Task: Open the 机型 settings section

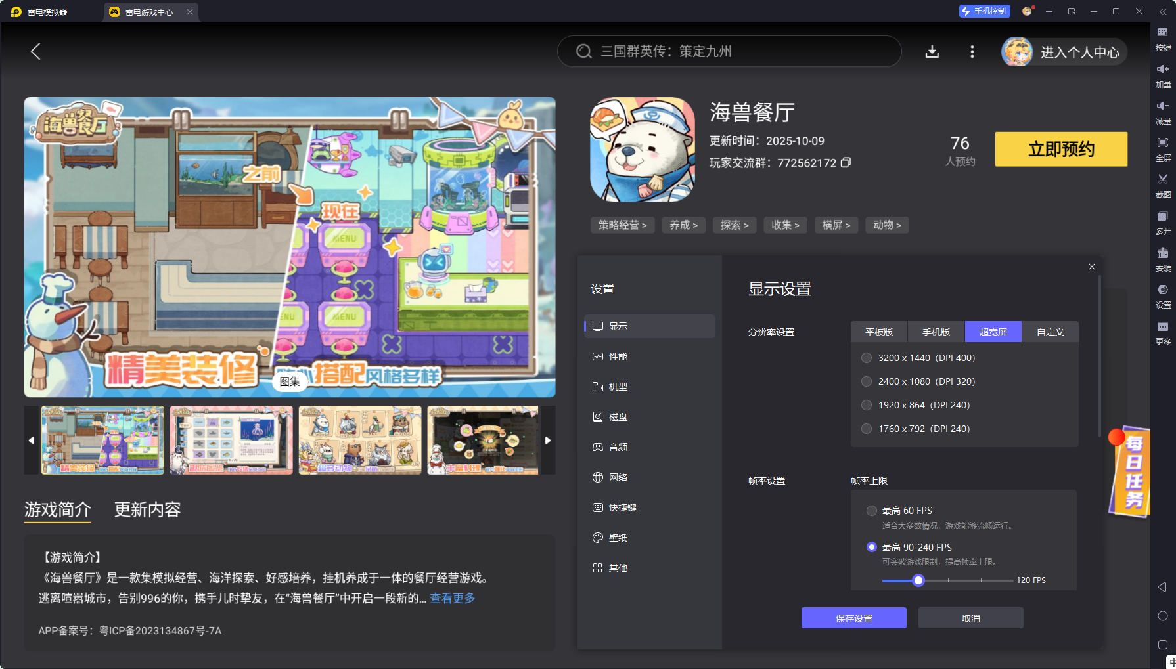Action: coord(650,387)
